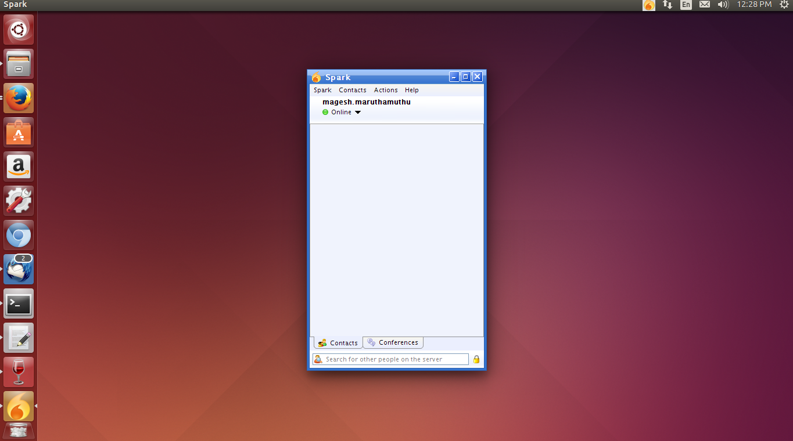This screenshot has height=441, width=793.
Task: Close the Spark window
Action: [x=478, y=77]
